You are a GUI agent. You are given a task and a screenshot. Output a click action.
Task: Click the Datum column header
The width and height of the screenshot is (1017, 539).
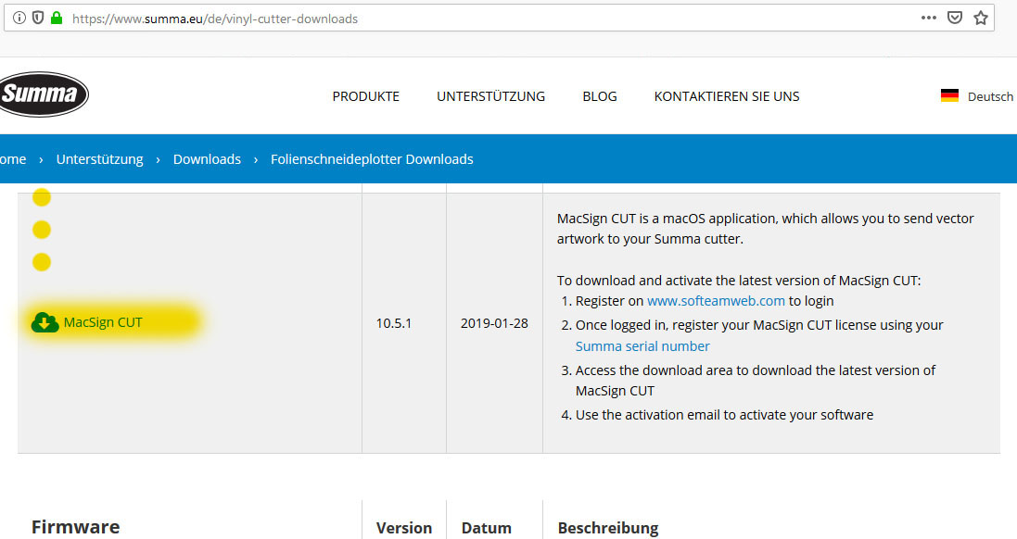coord(487,528)
